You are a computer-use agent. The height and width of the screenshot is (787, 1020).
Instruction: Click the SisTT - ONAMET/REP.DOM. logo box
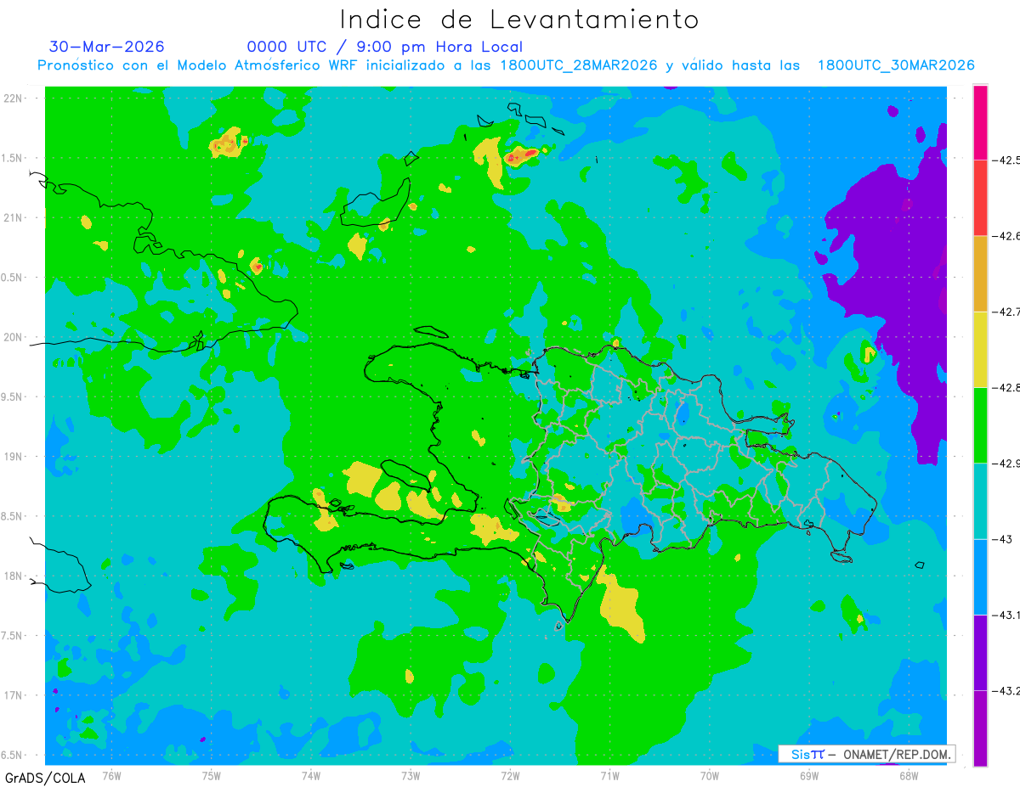click(x=867, y=754)
